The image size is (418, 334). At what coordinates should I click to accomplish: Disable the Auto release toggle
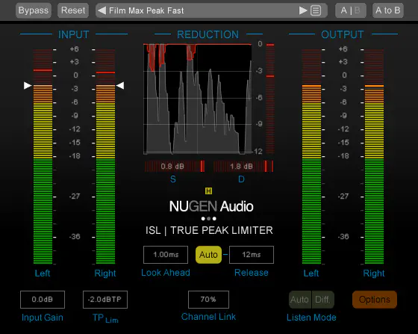(208, 255)
